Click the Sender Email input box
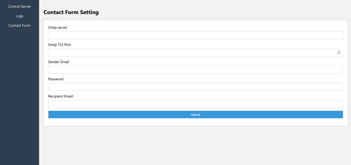Viewport: 351px width, 165px height. (195, 70)
